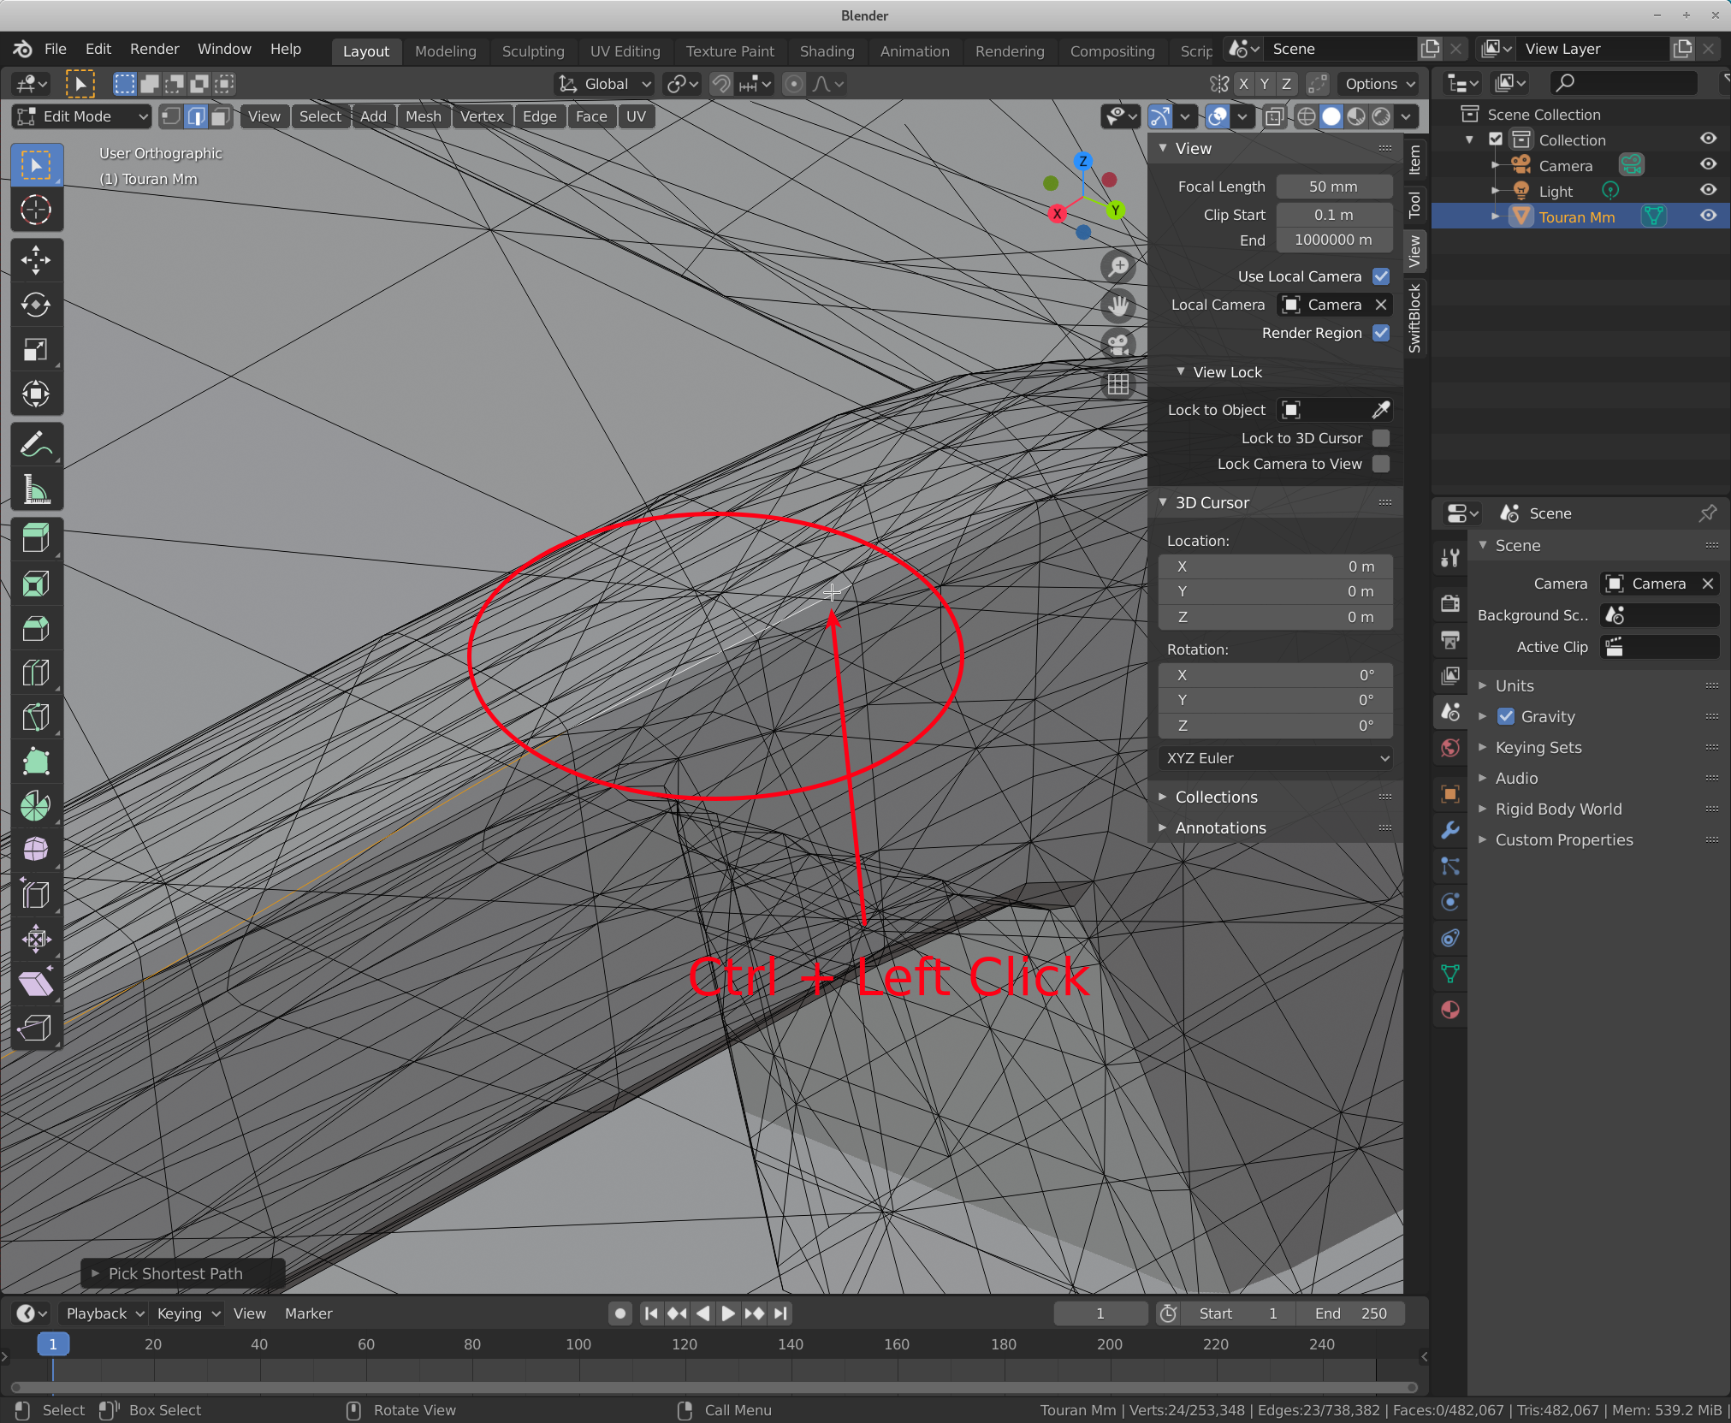Click the Focal Length value field

tap(1332, 187)
